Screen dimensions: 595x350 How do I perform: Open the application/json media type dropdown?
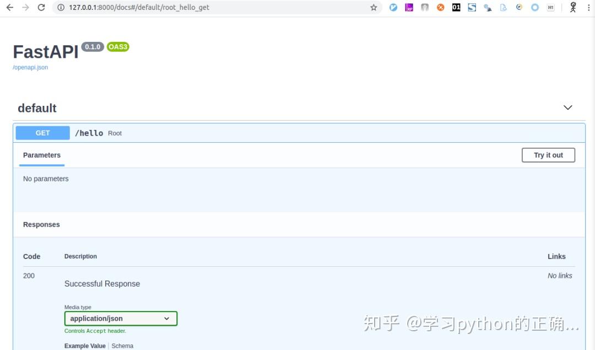point(121,319)
